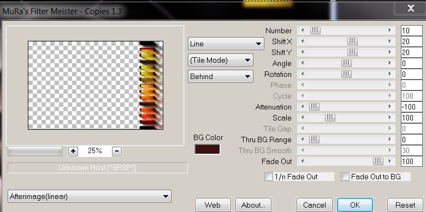426x212 pixels.
Task: Enable the 1/n Fade Out checkbox
Action: pos(268,177)
